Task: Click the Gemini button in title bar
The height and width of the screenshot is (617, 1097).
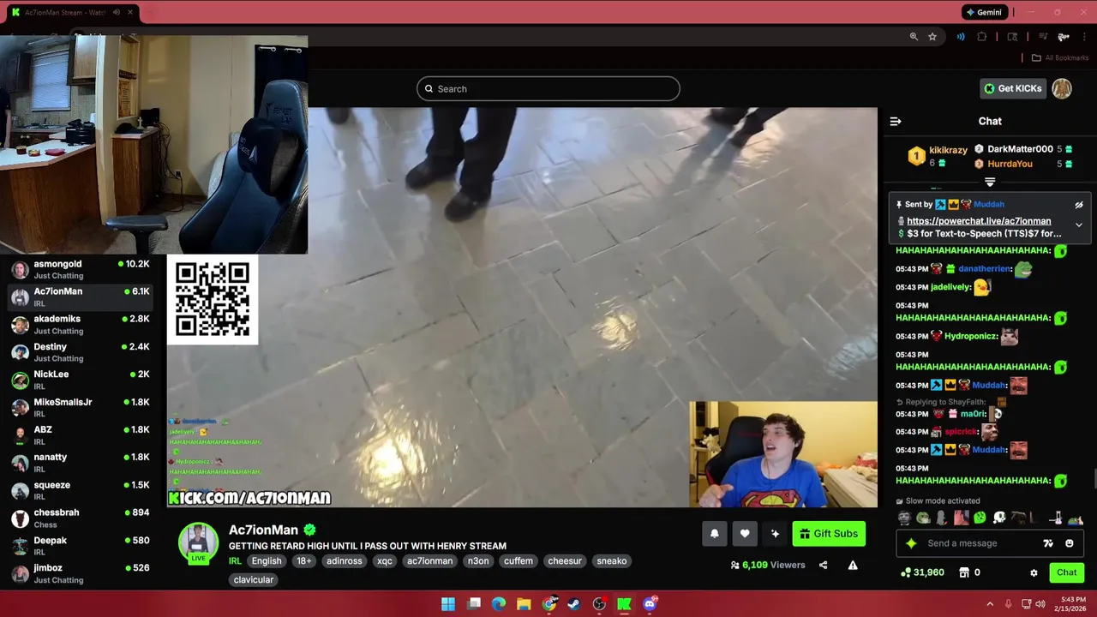Action: pyautogui.click(x=984, y=12)
